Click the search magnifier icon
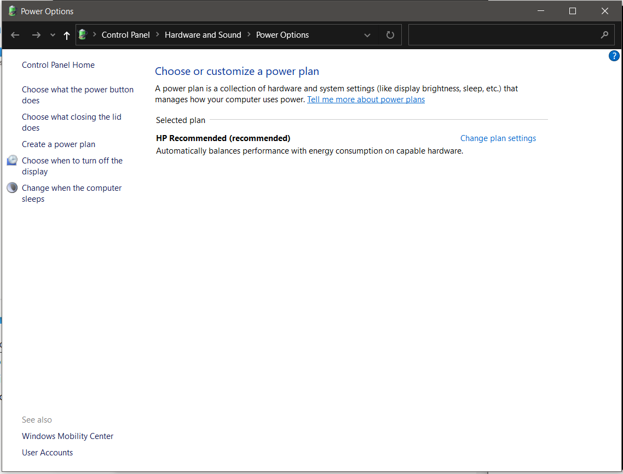 click(604, 35)
